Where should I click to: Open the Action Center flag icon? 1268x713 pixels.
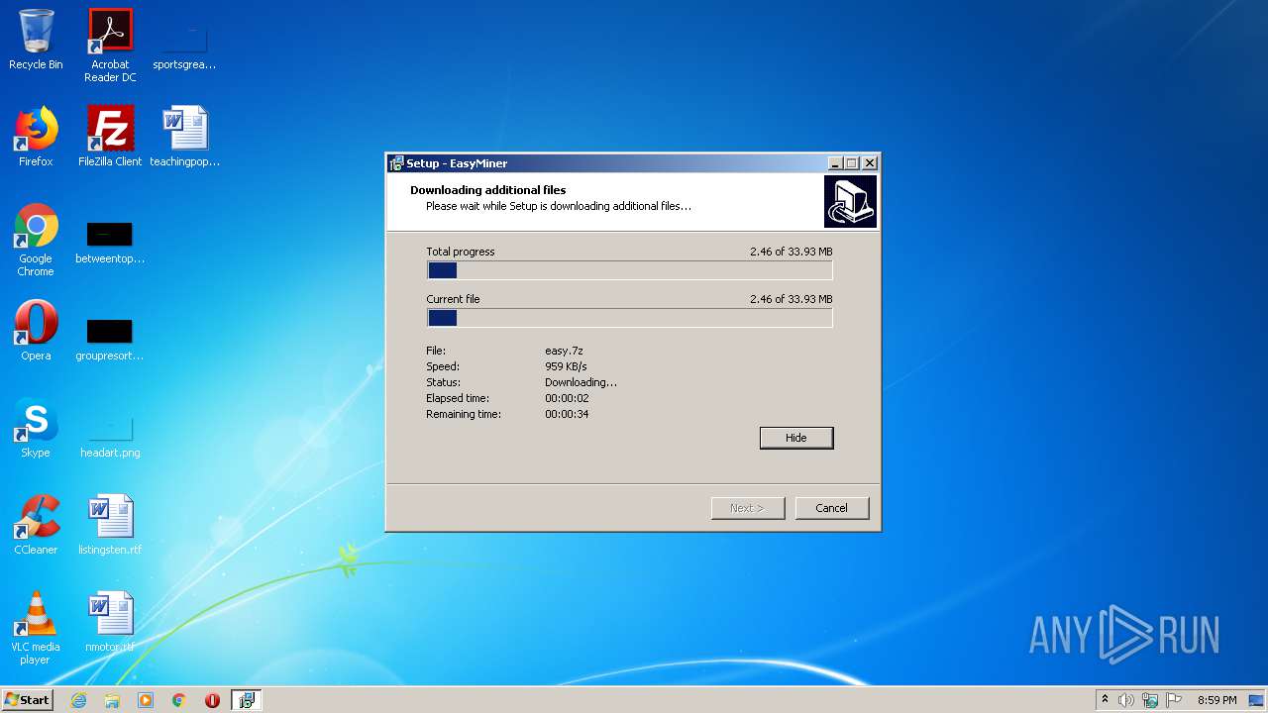(1173, 700)
